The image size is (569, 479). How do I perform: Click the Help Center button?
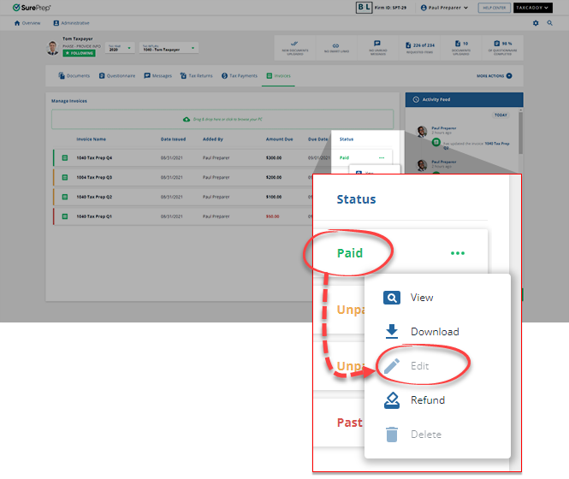tap(495, 8)
